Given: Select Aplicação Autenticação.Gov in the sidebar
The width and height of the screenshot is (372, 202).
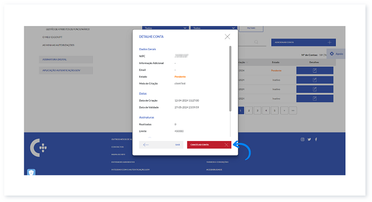Looking at the screenshot, I should click(66, 70).
